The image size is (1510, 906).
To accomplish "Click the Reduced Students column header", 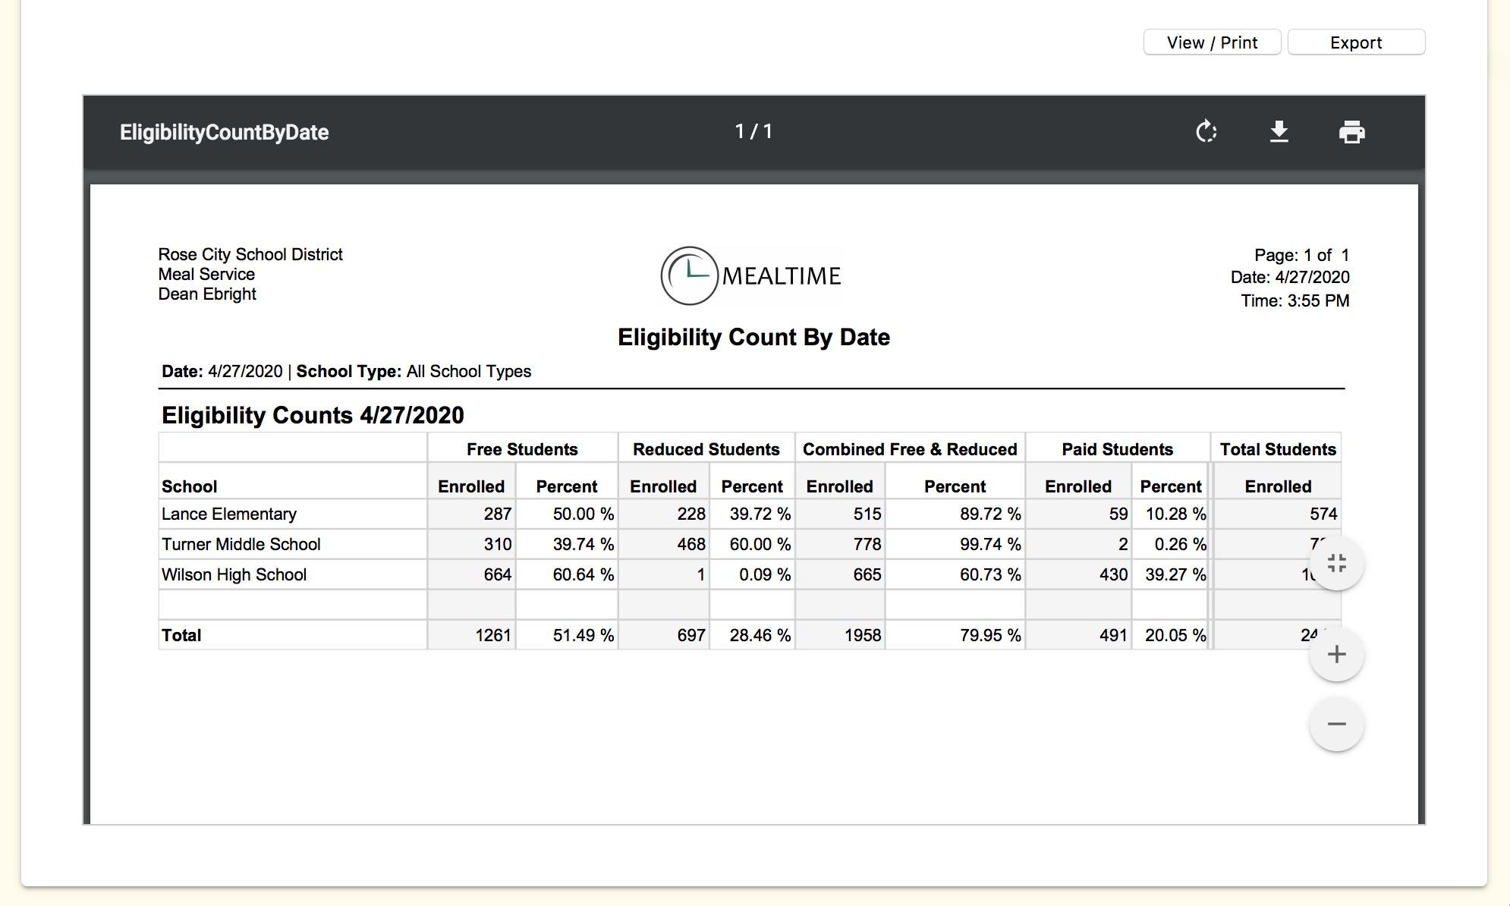I will (x=706, y=449).
